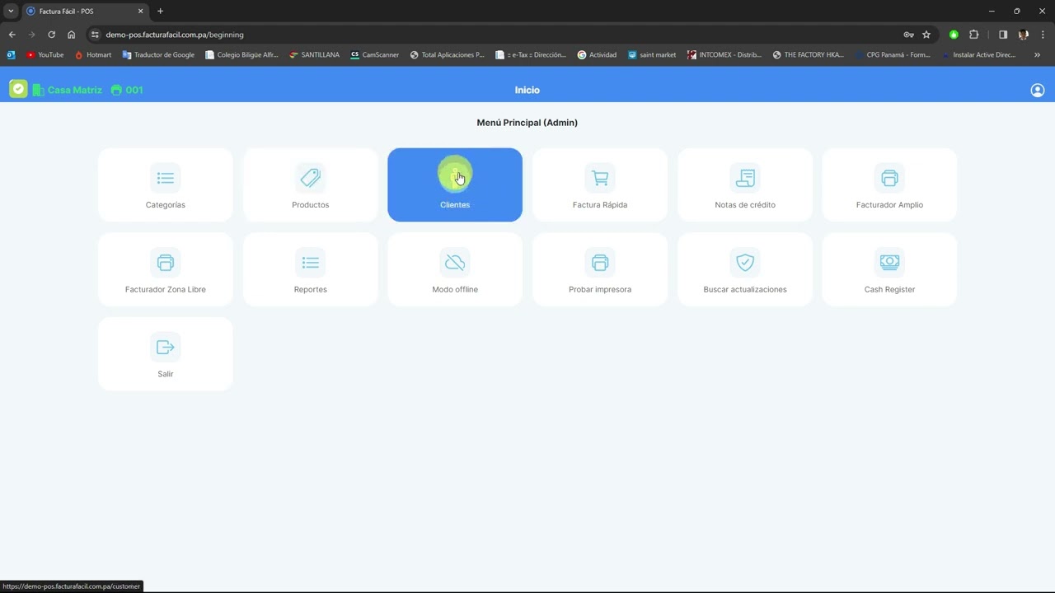
Task: Click the Inicio header title
Action: [x=527, y=90]
